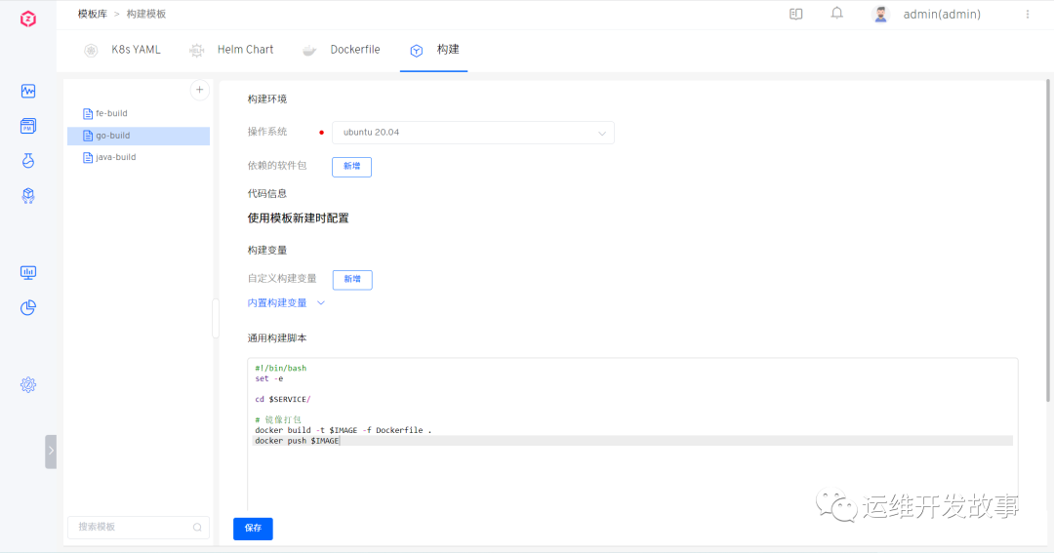
Task: Click the docker build script line
Action: pos(343,430)
